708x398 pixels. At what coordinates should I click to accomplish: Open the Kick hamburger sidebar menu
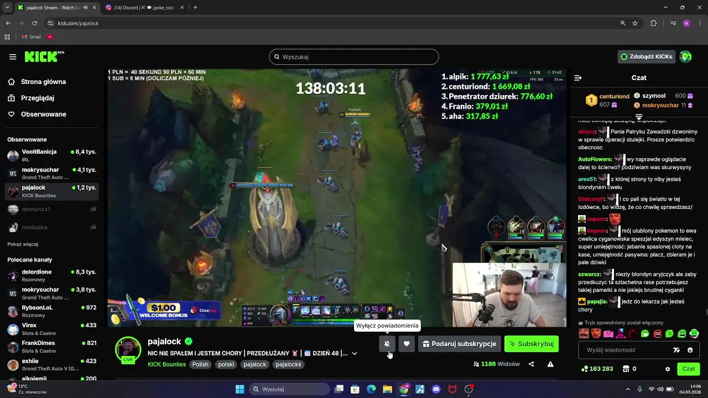(x=13, y=56)
